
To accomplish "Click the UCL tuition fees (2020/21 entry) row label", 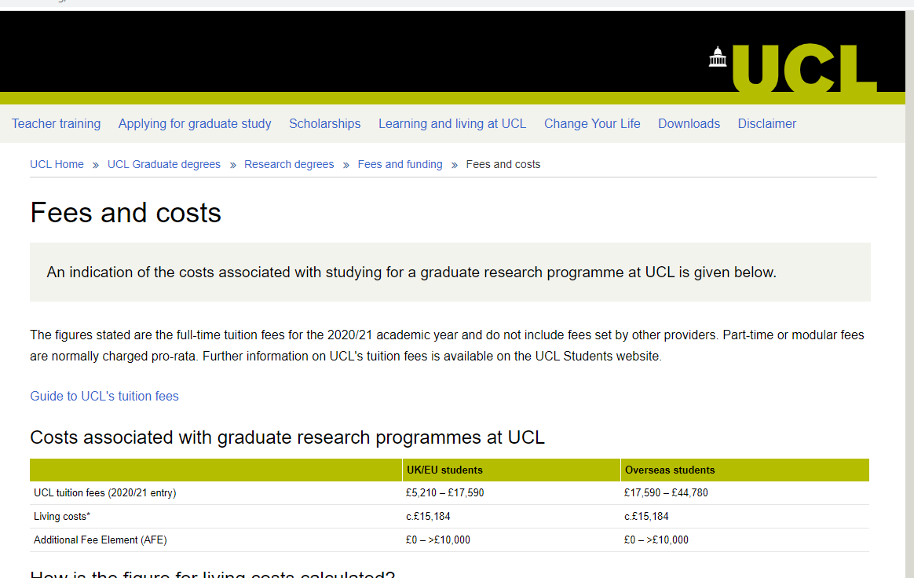I will (x=105, y=493).
